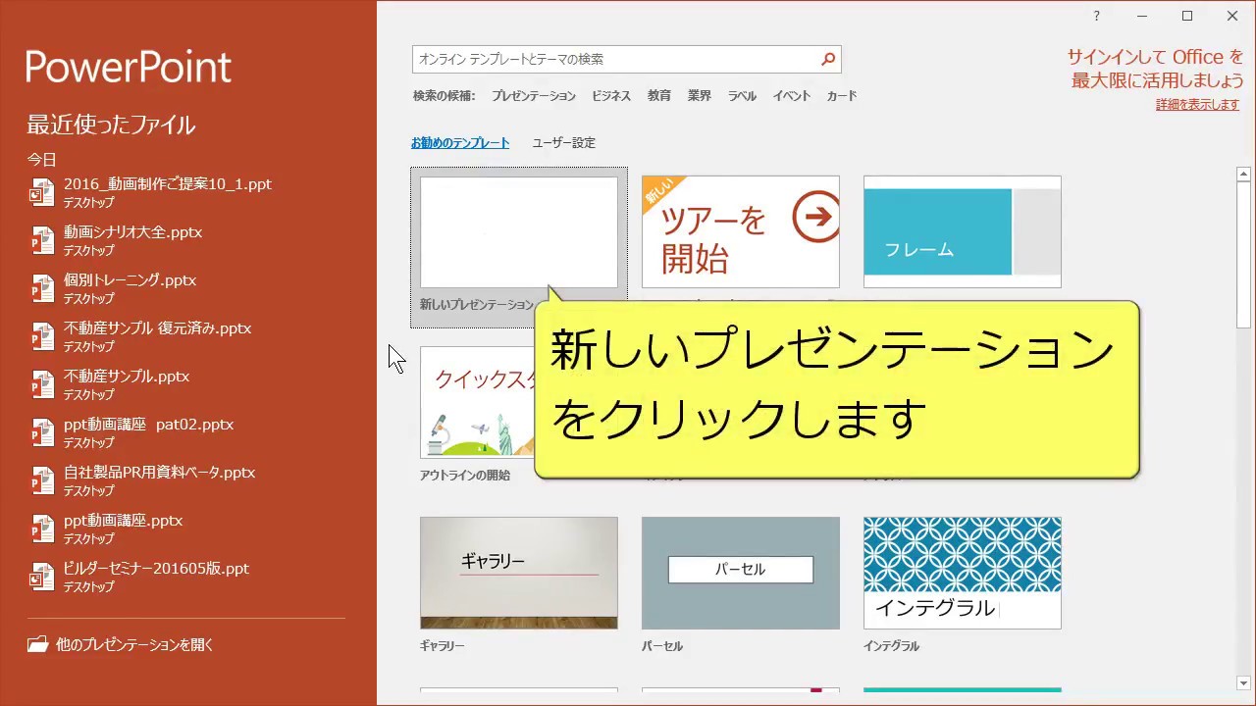Screen dimensions: 1256x706
Task: Select suggested search カード
Action: pos(842,96)
